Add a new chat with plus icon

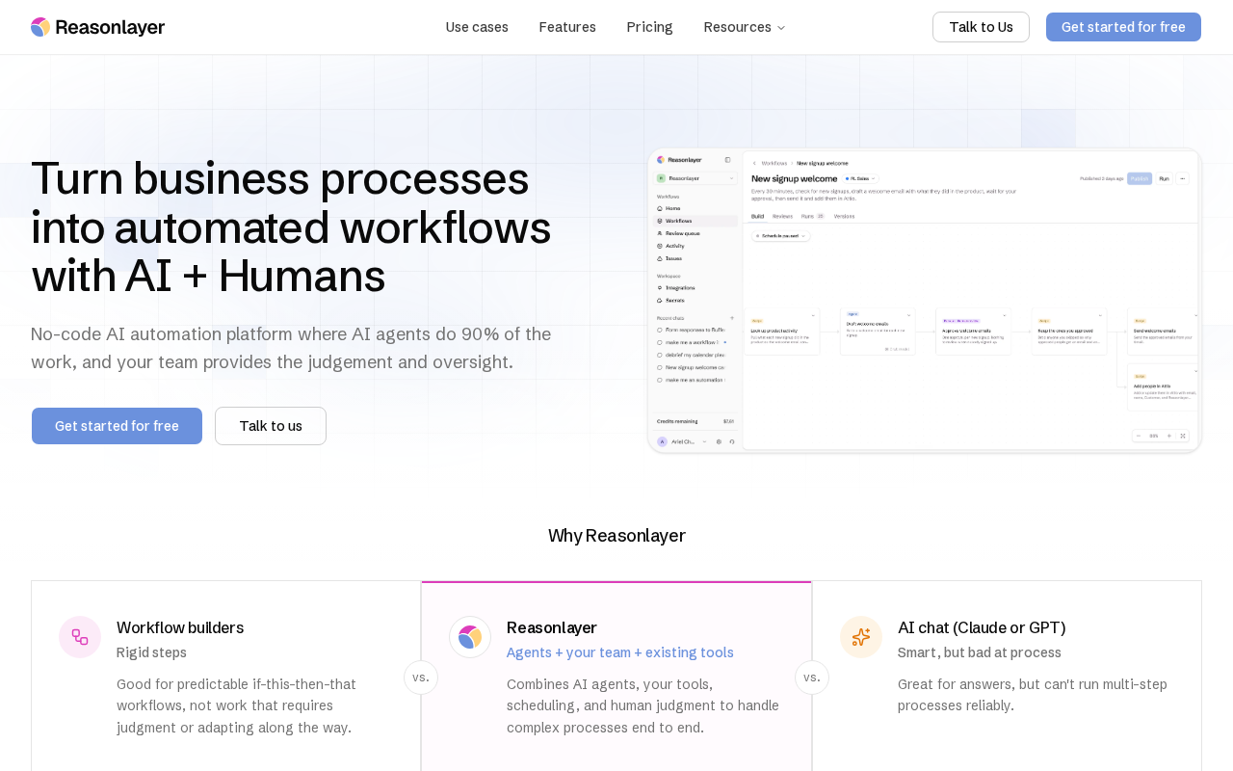[732, 317]
